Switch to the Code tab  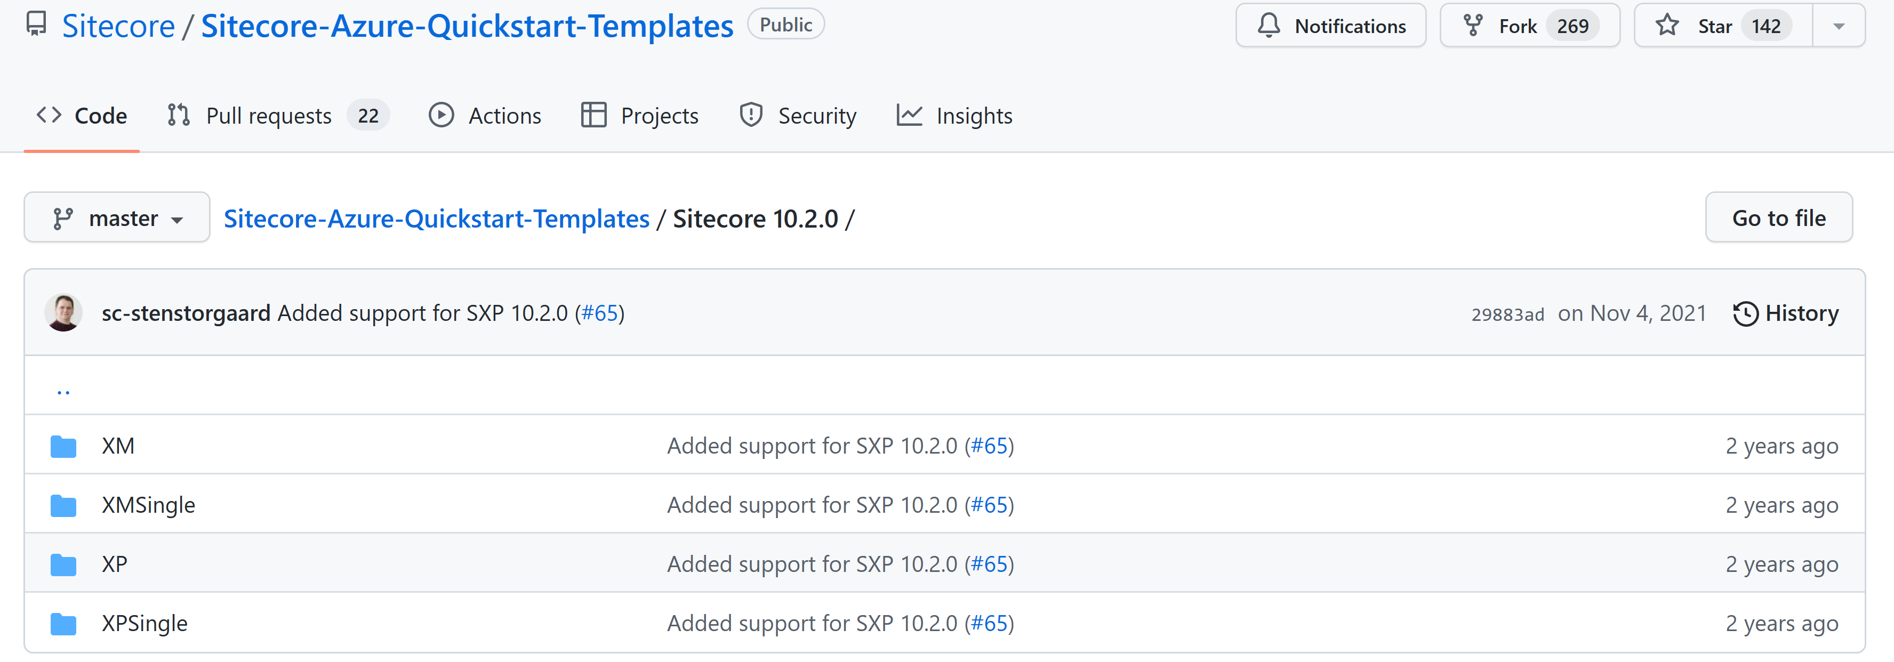(x=82, y=115)
